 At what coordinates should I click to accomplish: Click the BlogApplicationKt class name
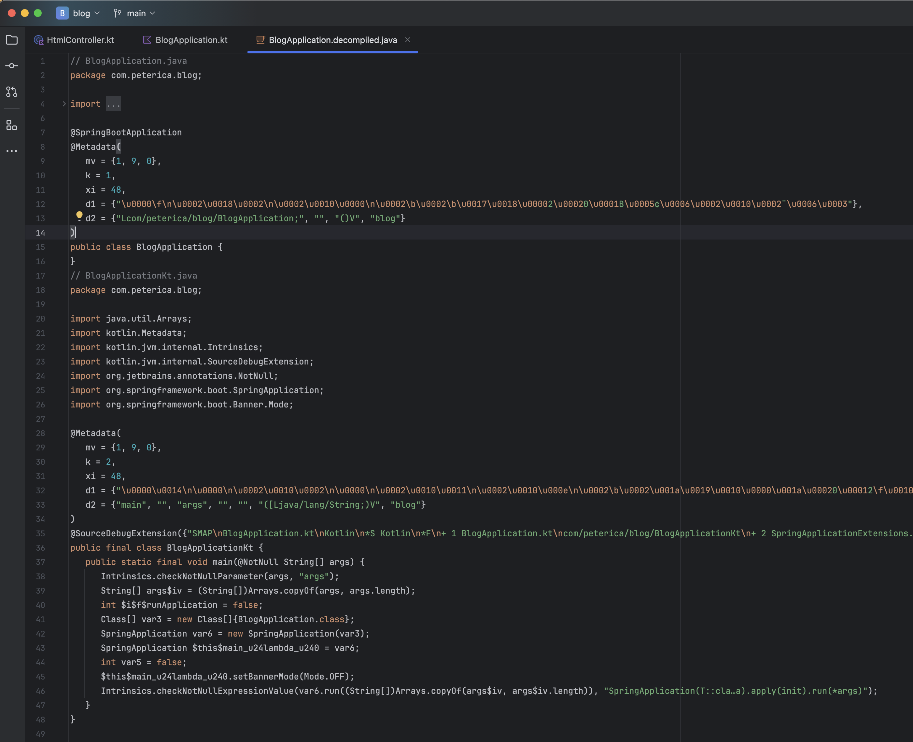[x=210, y=547]
